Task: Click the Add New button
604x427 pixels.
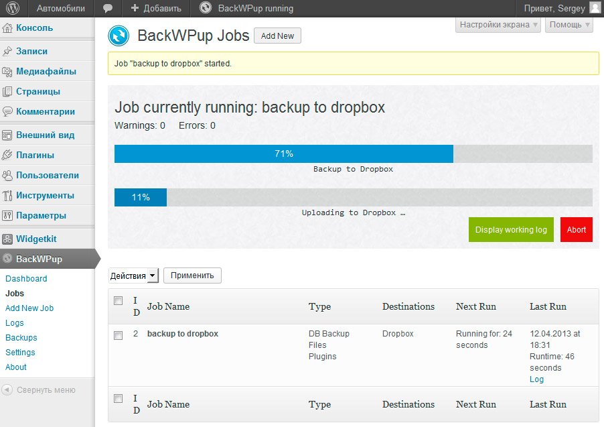Action: pos(277,36)
